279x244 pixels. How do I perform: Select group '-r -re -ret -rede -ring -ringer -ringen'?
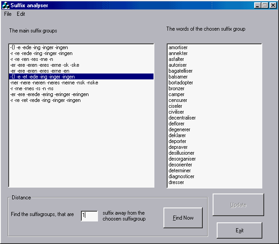[x=81, y=100]
